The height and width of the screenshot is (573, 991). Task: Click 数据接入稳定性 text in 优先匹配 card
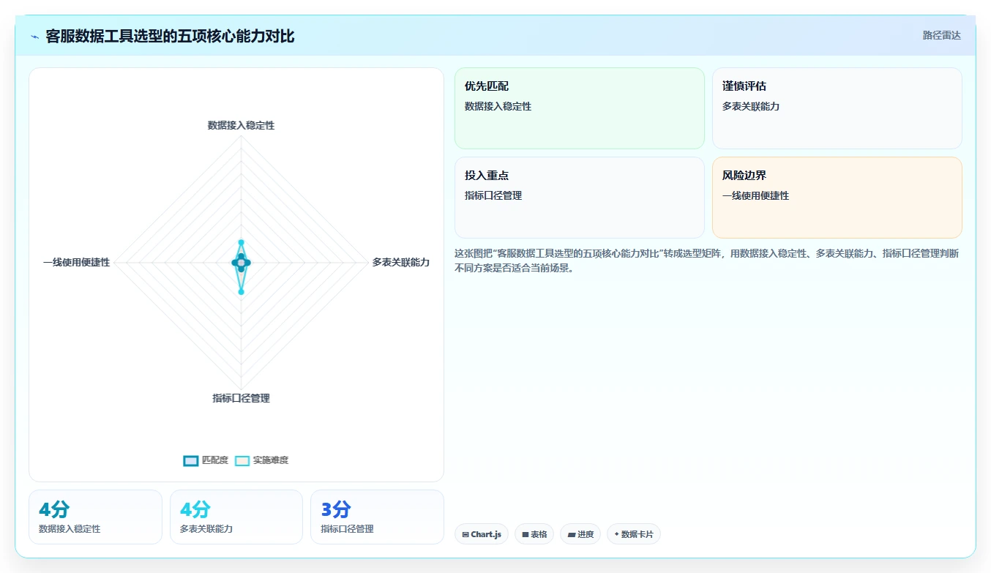pos(498,106)
